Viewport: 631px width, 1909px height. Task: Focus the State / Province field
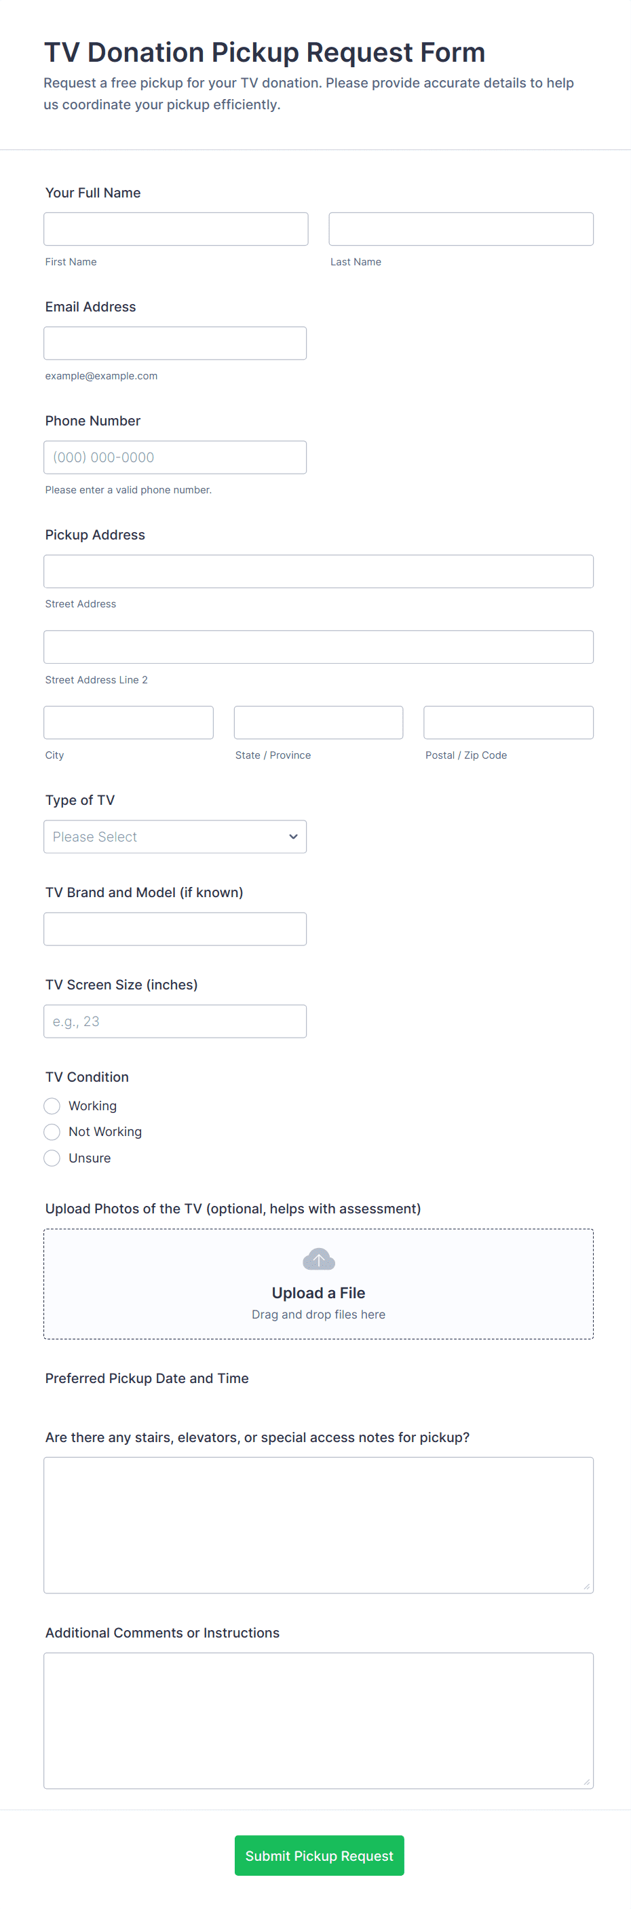[318, 723]
